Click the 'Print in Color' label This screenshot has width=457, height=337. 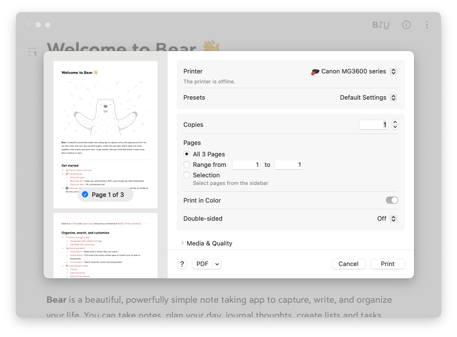point(202,201)
